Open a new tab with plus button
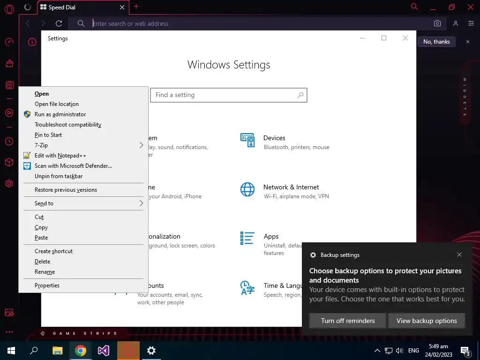480x360 pixels. tap(136, 7)
